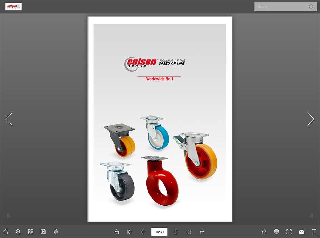Go to previous page with large left chevron

pyautogui.click(x=9, y=119)
